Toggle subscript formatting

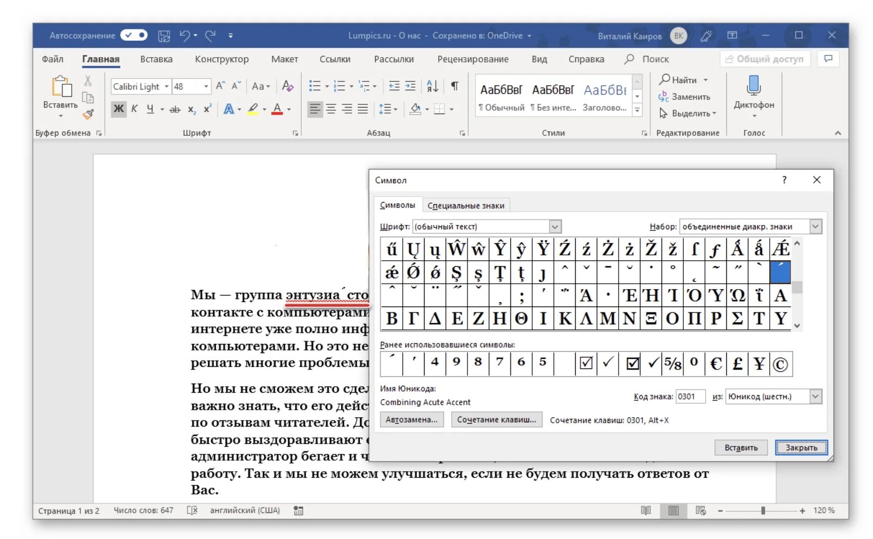(x=191, y=109)
